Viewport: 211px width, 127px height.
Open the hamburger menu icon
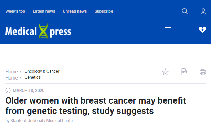[168, 29]
